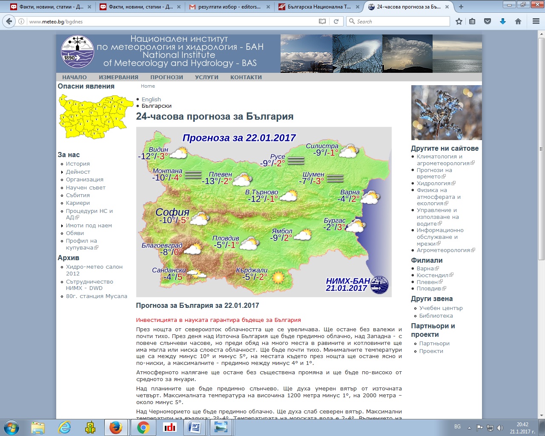Switch to the first 'Факти, новини' tab
The width and height of the screenshot is (545, 436).
click(51, 7)
